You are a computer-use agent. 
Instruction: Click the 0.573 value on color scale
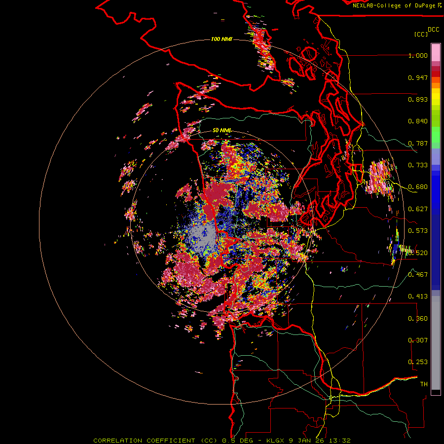[418, 231]
